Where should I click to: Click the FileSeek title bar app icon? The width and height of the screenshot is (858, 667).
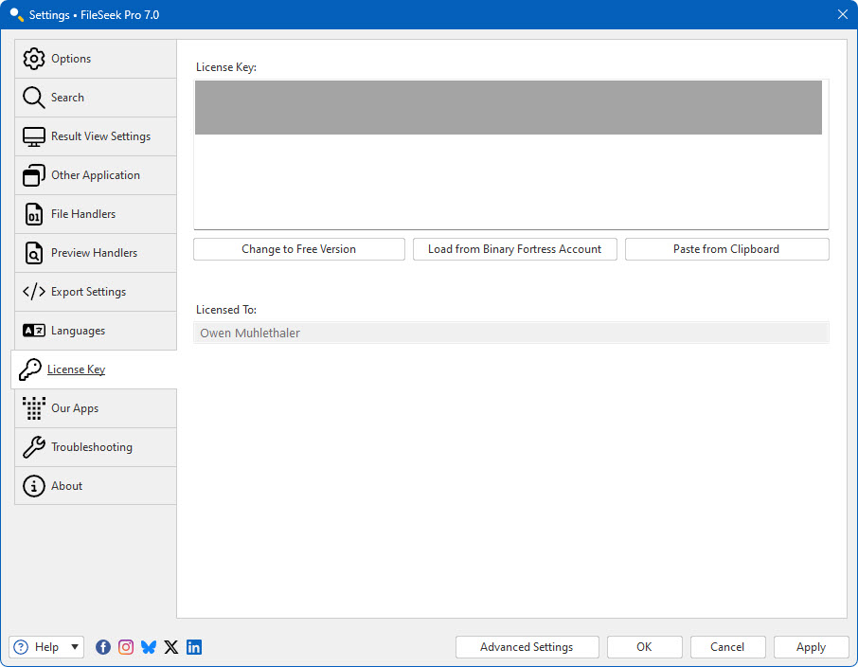click(17, 15)
